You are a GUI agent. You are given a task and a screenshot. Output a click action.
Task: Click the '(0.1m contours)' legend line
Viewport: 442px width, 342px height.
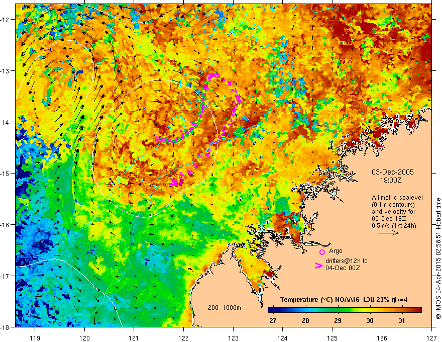393,205
